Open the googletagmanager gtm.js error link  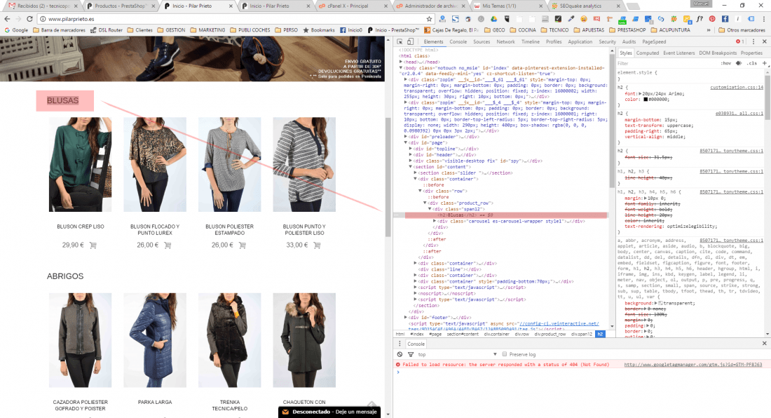point(692,365)
